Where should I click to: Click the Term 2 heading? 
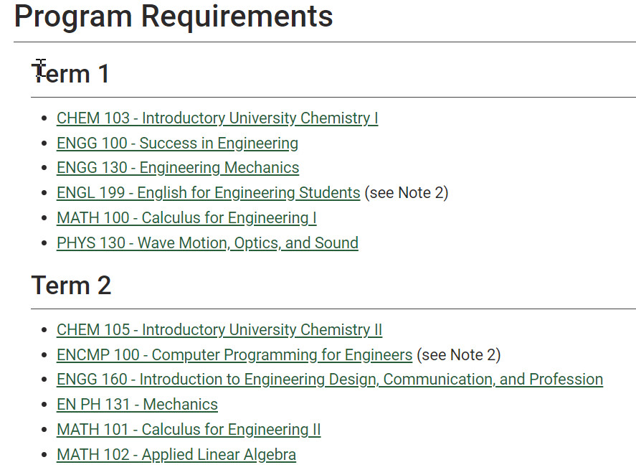coord(71,286)
